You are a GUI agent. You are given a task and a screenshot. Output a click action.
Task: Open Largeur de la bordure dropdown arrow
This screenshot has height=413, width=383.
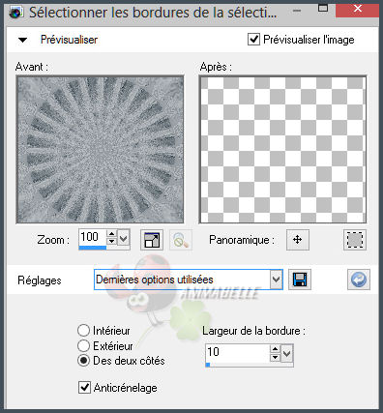pyautogui.click(x=286, y=354)
